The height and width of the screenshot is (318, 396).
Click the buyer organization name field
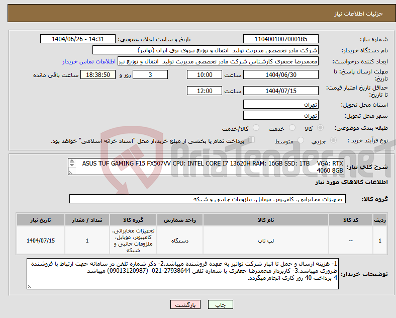coord(206,50)
